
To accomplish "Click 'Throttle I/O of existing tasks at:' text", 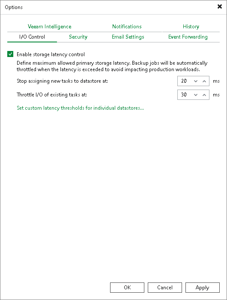I will (52, 95).
